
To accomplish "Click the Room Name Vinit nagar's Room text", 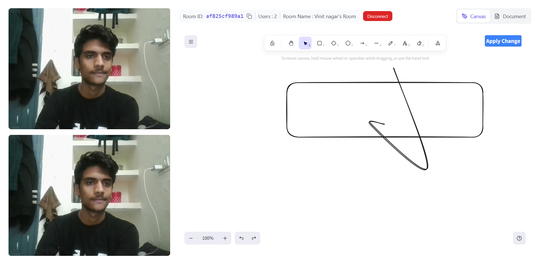I will (320, 16).
